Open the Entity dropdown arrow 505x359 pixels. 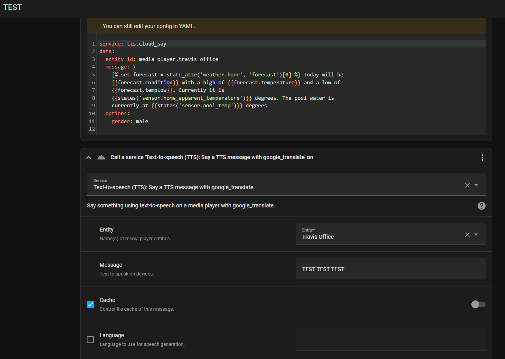click(x=476, y=234)
